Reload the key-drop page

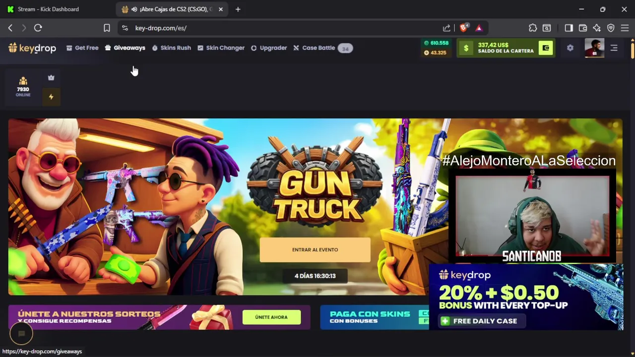coord(38,28)
